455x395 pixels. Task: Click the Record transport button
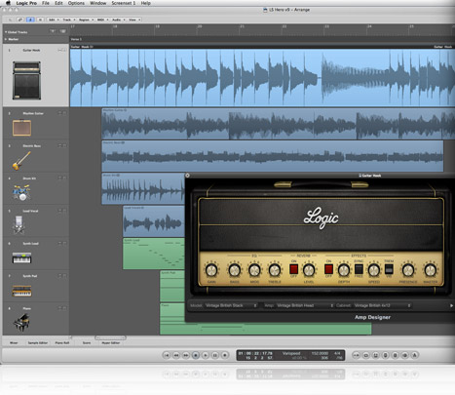[225, 355]
